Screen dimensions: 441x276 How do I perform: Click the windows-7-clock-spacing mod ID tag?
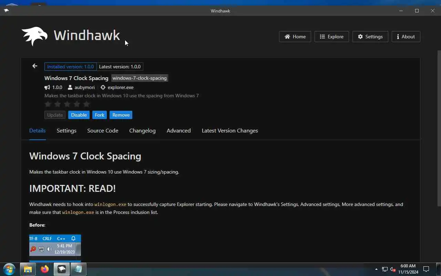point(140,78)
